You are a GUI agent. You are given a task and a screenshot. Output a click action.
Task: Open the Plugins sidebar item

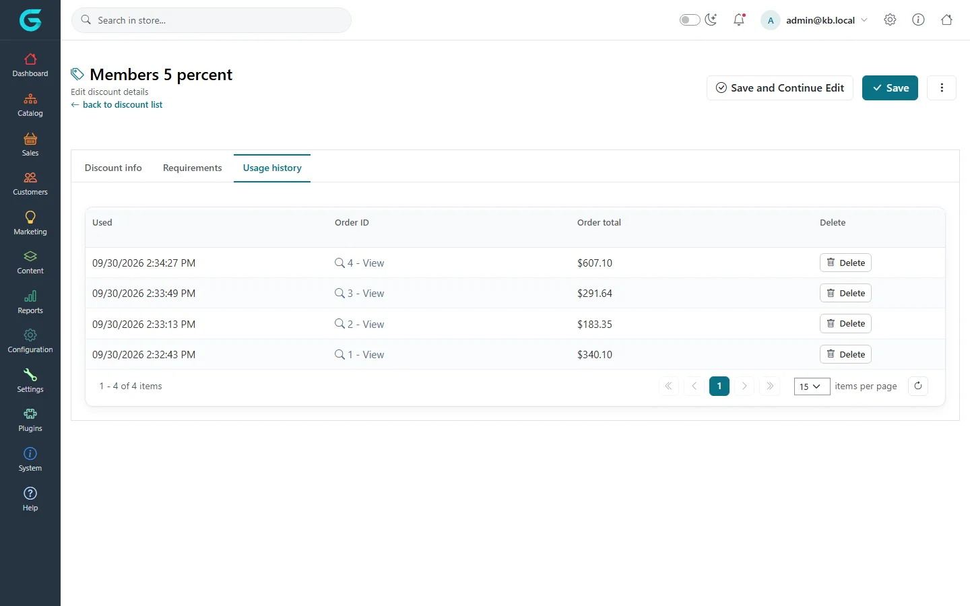[x=30, y=420]
